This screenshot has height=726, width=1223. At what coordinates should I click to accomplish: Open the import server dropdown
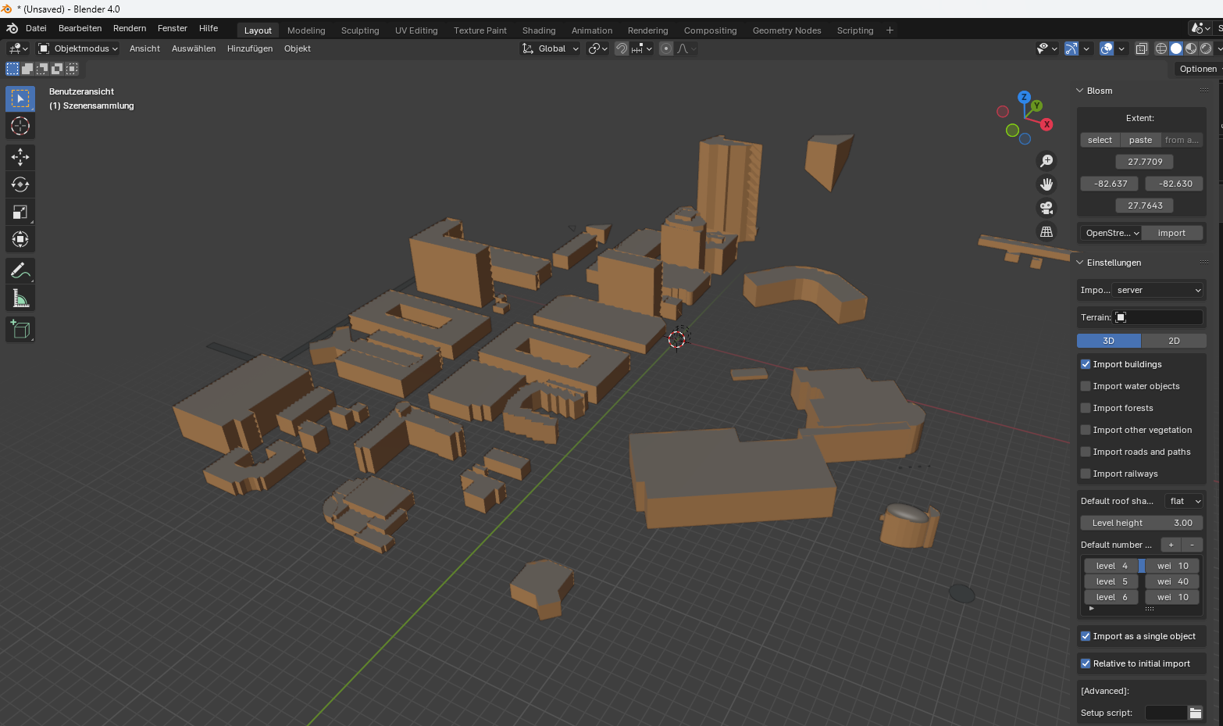(x=1157, y=290)
